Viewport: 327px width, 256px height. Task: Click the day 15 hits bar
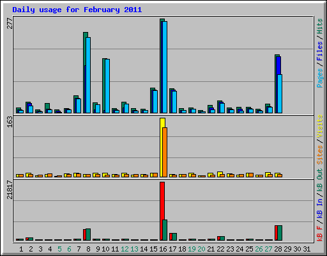153,100
